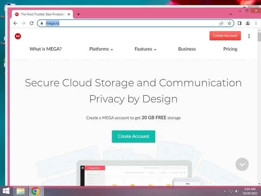261x196 pixels.
Task: Show hidden tray icons arrow
Action: [225, 191]
